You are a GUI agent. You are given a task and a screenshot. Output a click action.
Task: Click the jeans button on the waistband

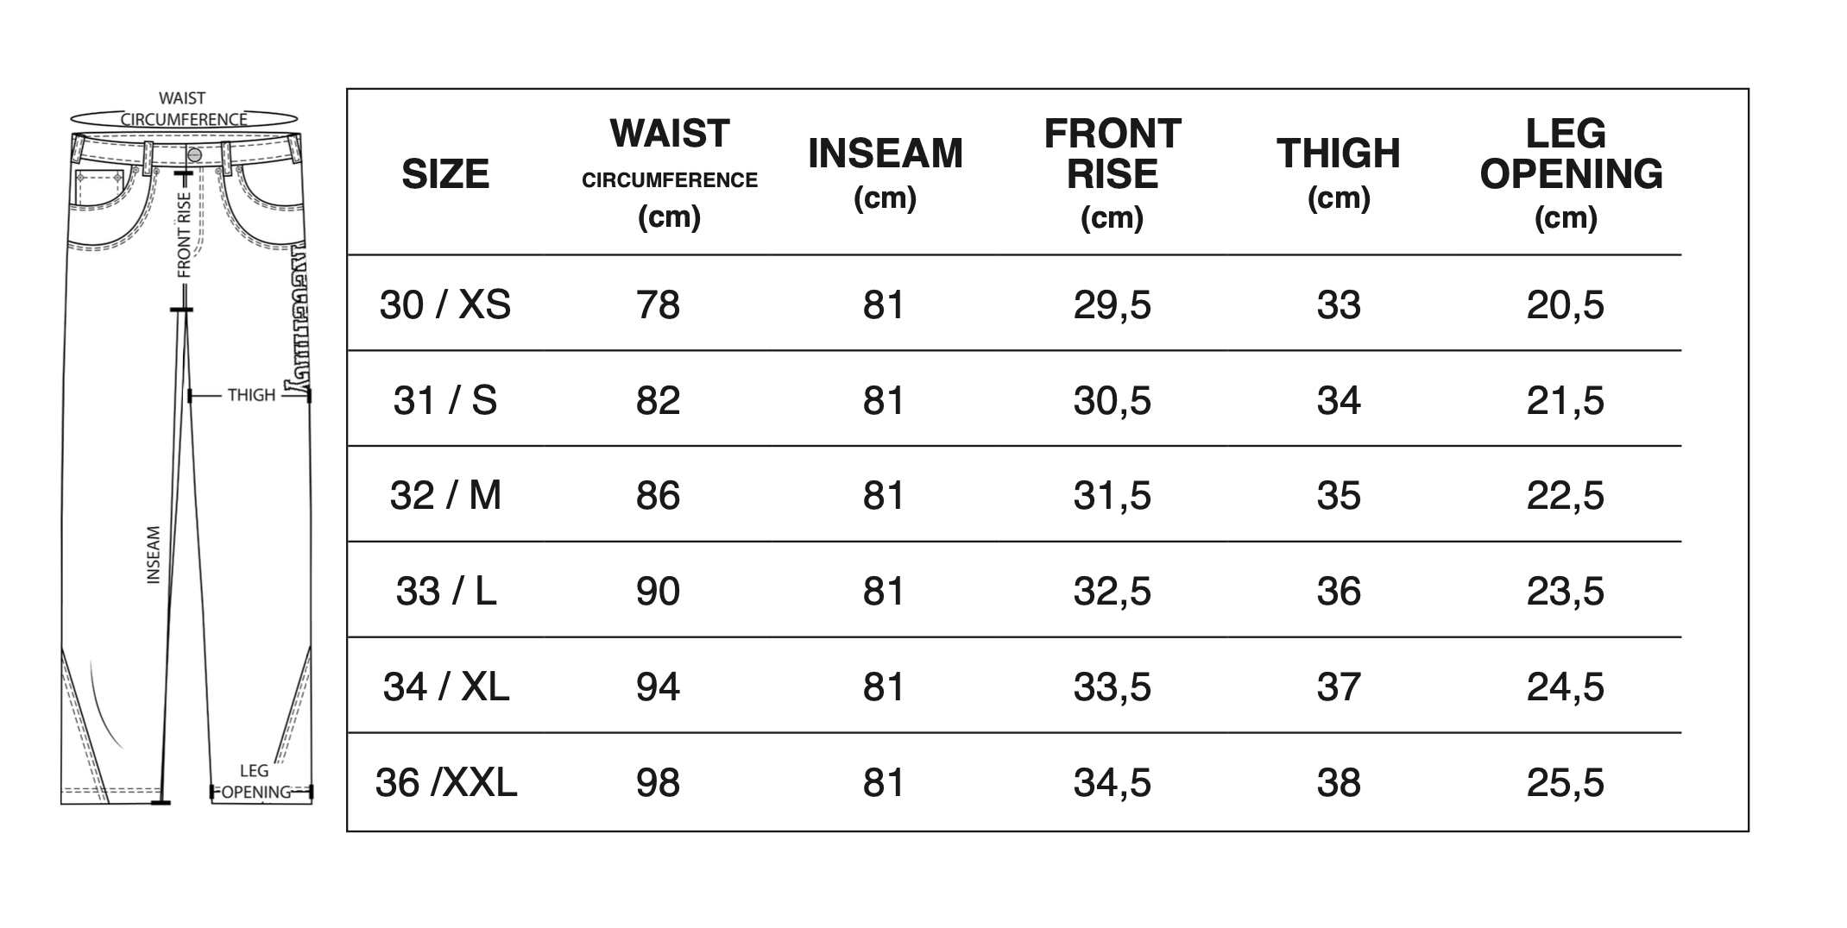(194, 155)
